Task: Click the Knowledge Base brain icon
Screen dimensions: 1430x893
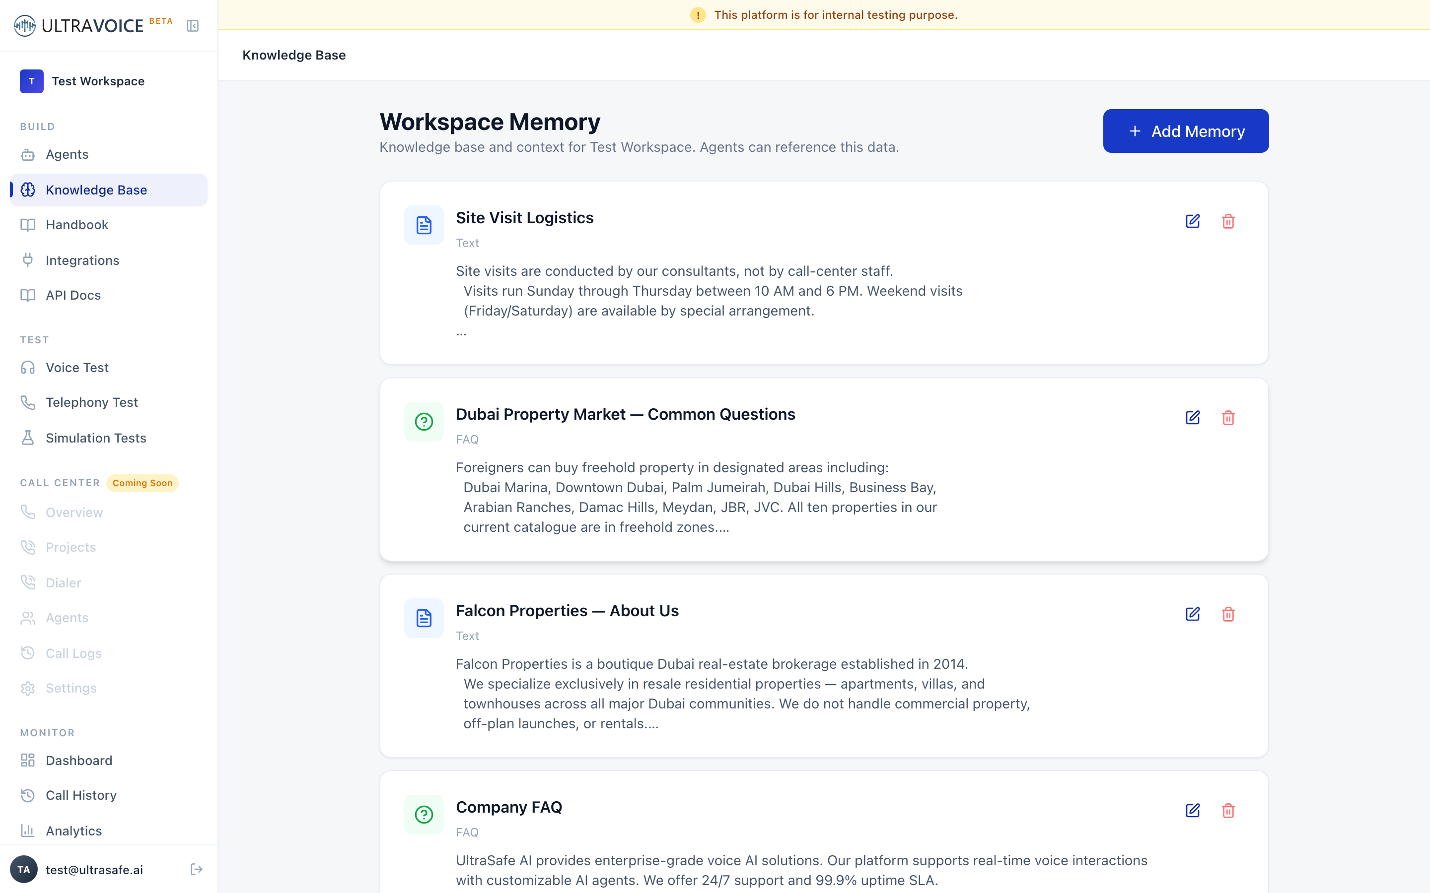Action: (28, 190)
